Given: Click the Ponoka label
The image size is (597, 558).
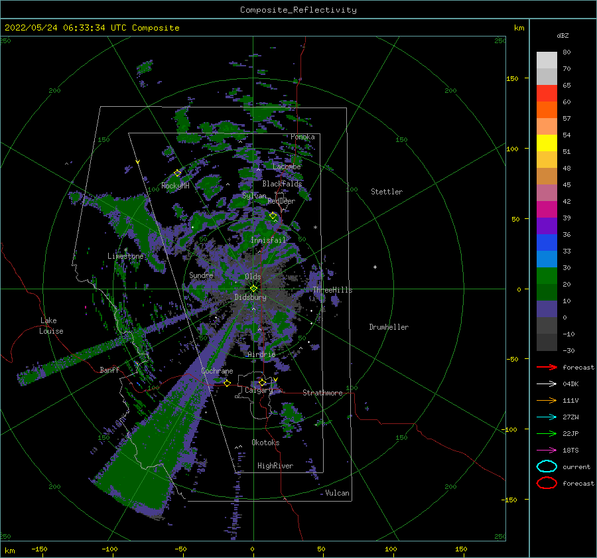Looking at the screenshot, I should click(x=302, y=137).
